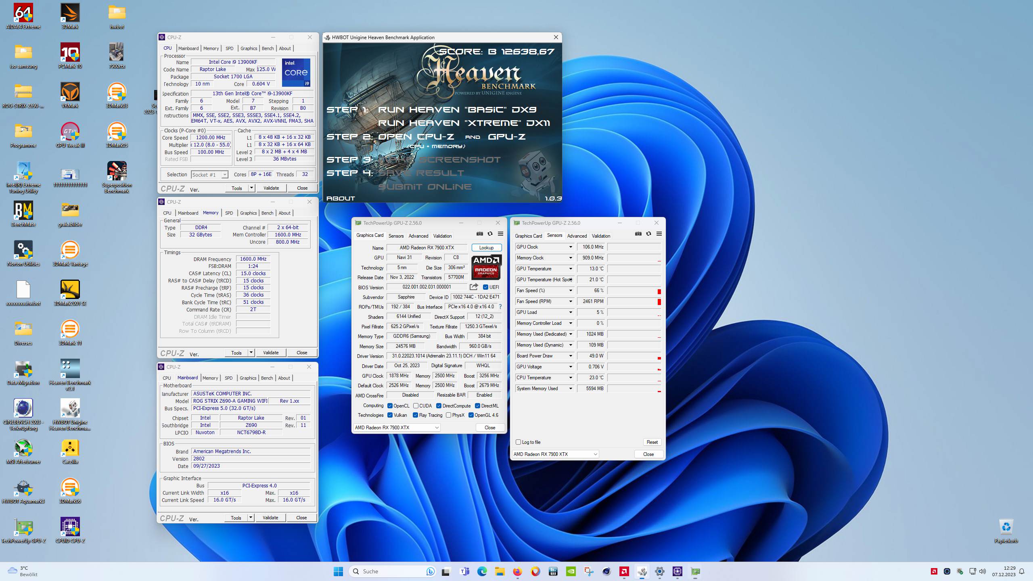This screenshot has width=1033, height=581.
Task: Click the Lookup button in GPU-Z
Action: pos(486,248)
